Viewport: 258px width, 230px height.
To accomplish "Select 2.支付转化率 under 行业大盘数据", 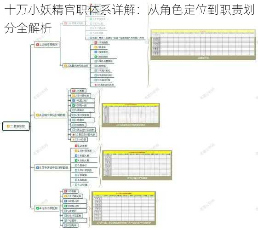I will 73,196.
